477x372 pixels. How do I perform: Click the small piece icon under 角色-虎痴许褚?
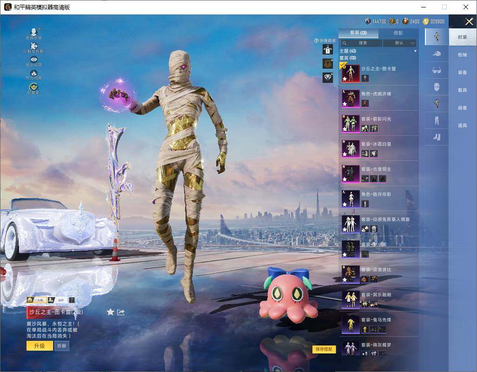pos(365,103)
